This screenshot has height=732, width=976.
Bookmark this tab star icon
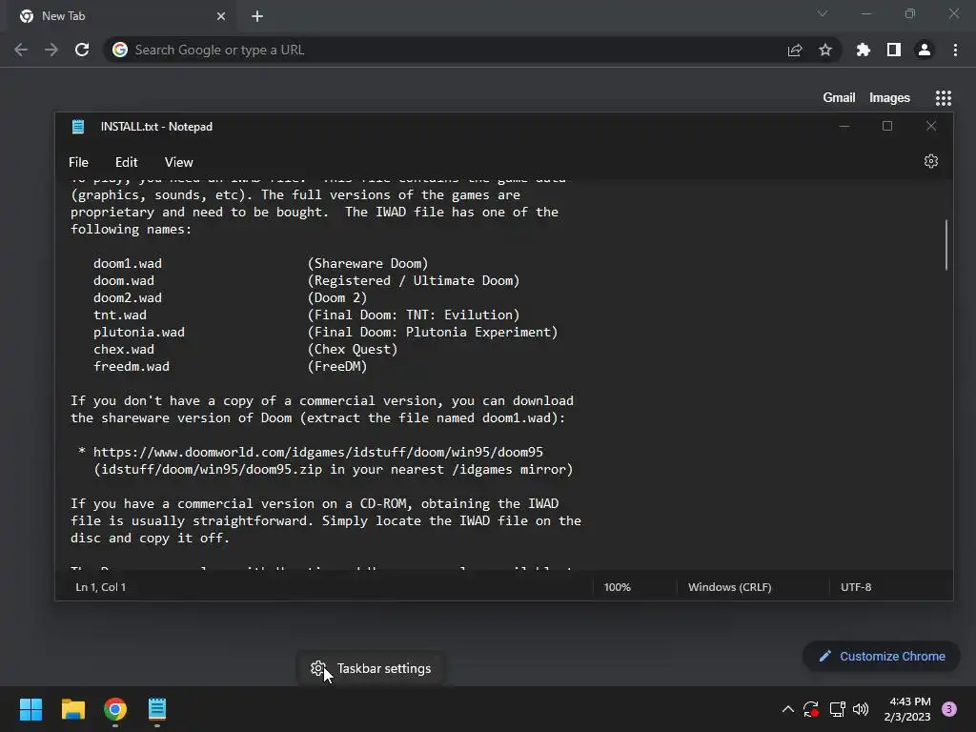825,50
